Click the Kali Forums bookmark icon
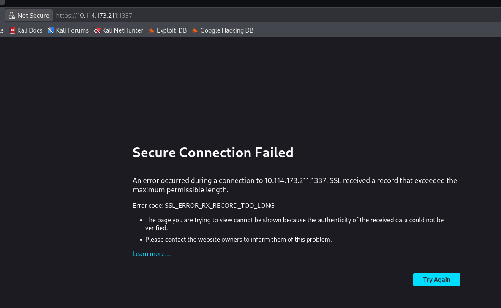 pos(51,30)
